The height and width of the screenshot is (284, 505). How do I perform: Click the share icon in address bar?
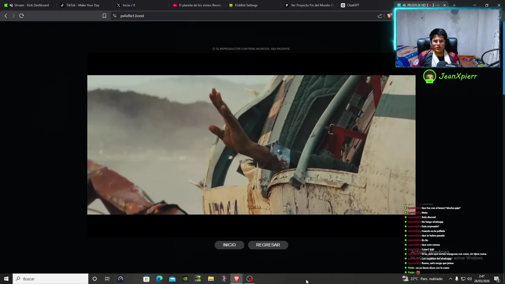click(x=380, y=16)
